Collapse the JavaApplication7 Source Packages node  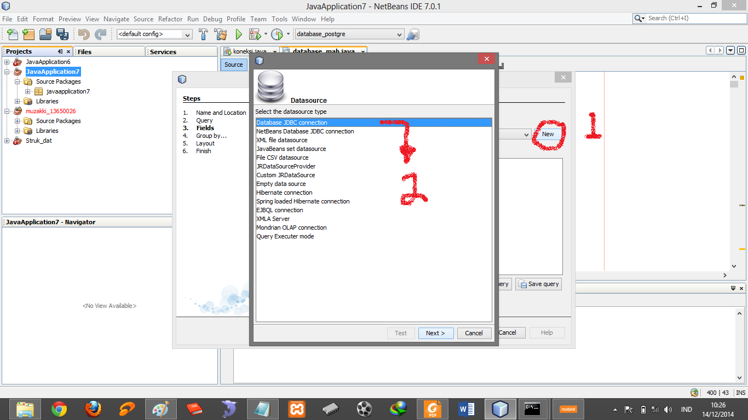[x=18, y=81]
